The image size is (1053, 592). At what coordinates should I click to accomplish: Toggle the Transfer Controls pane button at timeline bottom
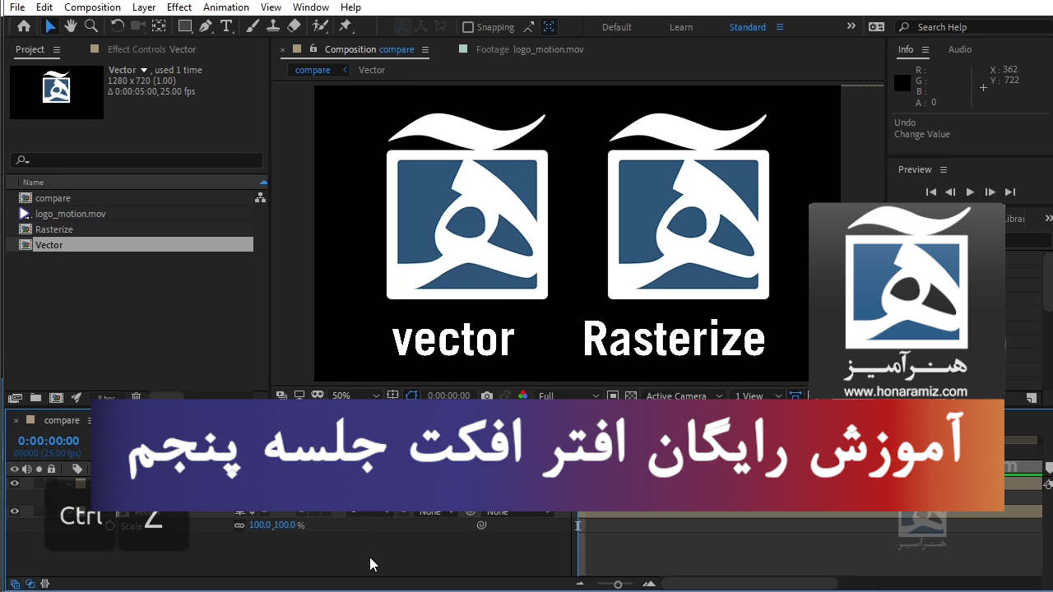(30, 584)
